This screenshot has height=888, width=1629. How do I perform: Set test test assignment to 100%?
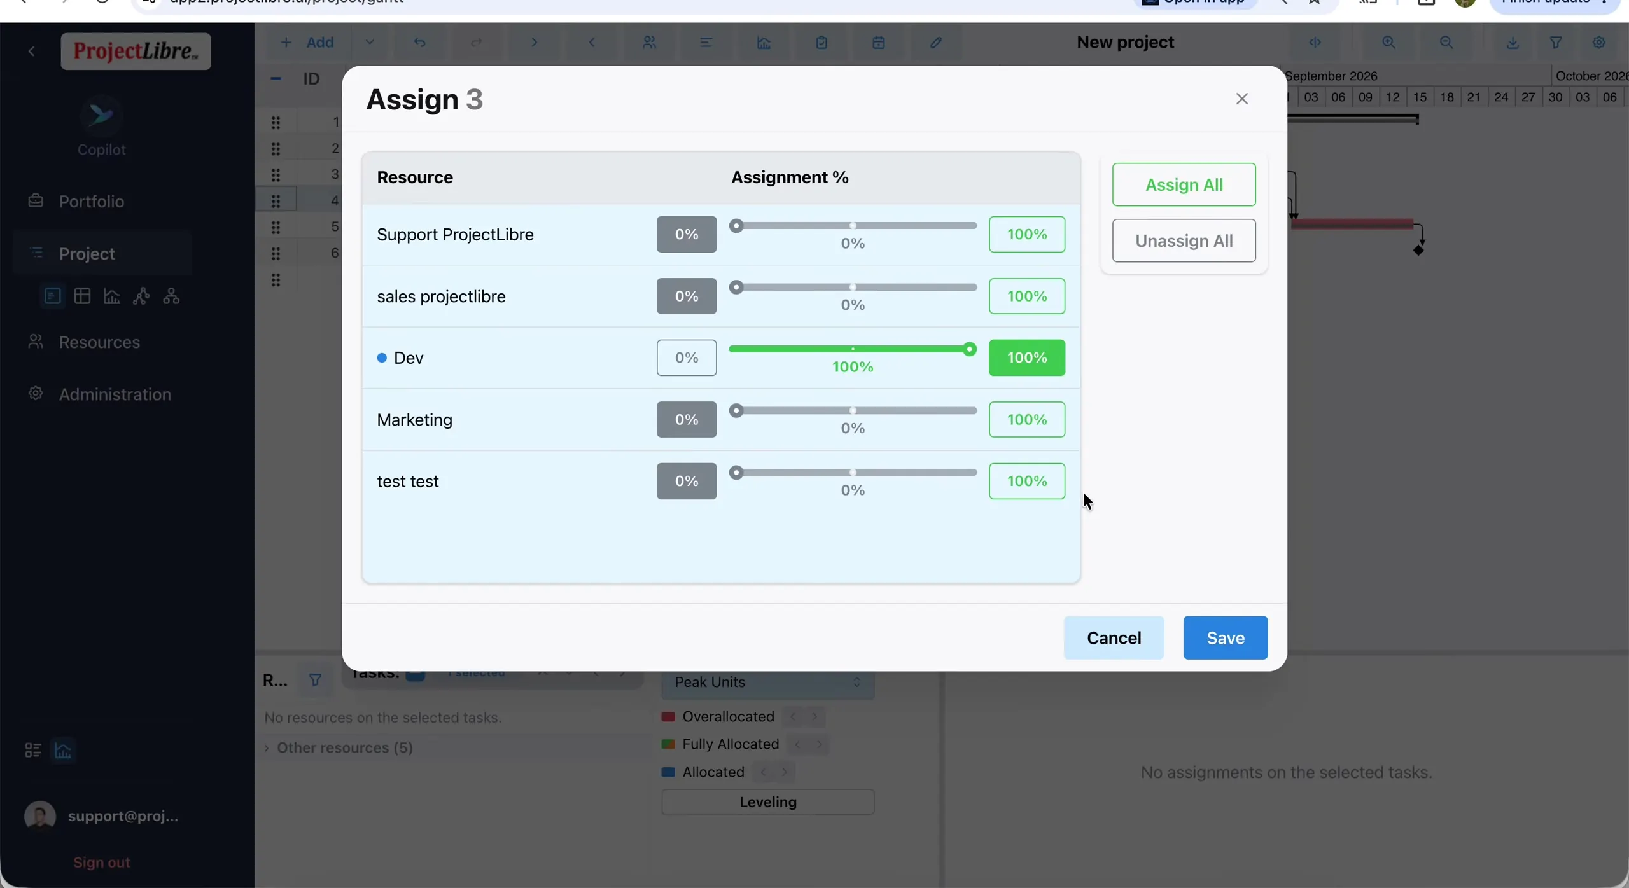[1026, 481]
